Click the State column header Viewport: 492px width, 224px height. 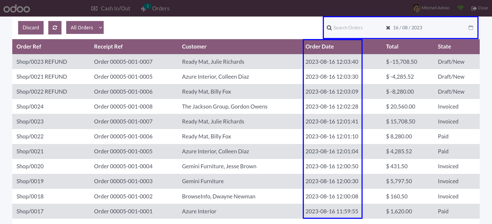tap(444, 47)
